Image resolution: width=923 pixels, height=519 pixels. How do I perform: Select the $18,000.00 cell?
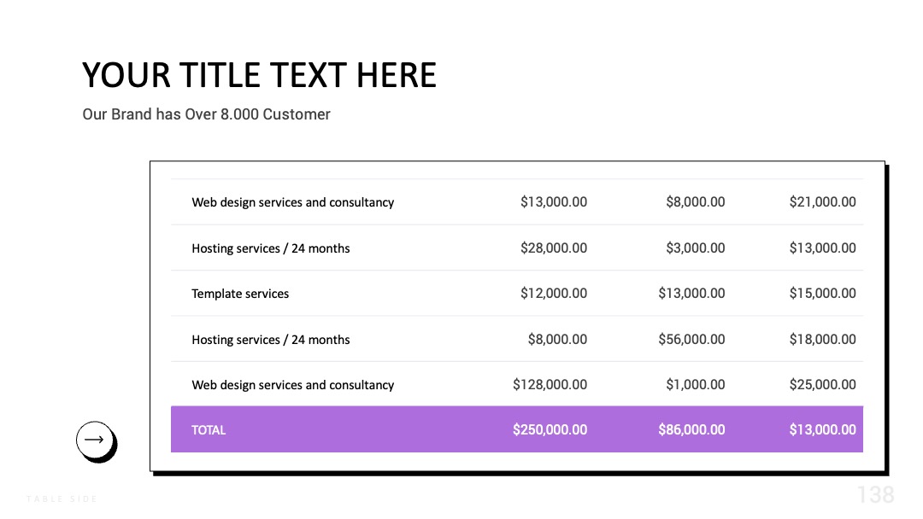[822, 339]
